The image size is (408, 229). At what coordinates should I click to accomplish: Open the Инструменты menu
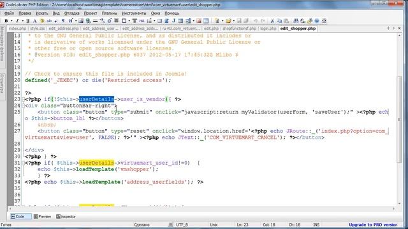(134, 13)
